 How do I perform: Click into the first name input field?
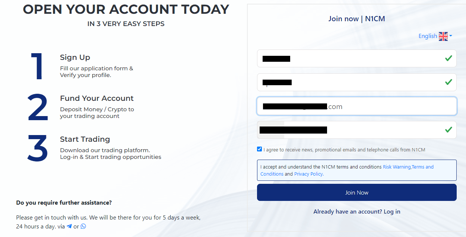pyautogui.click(x=357, y=58)
